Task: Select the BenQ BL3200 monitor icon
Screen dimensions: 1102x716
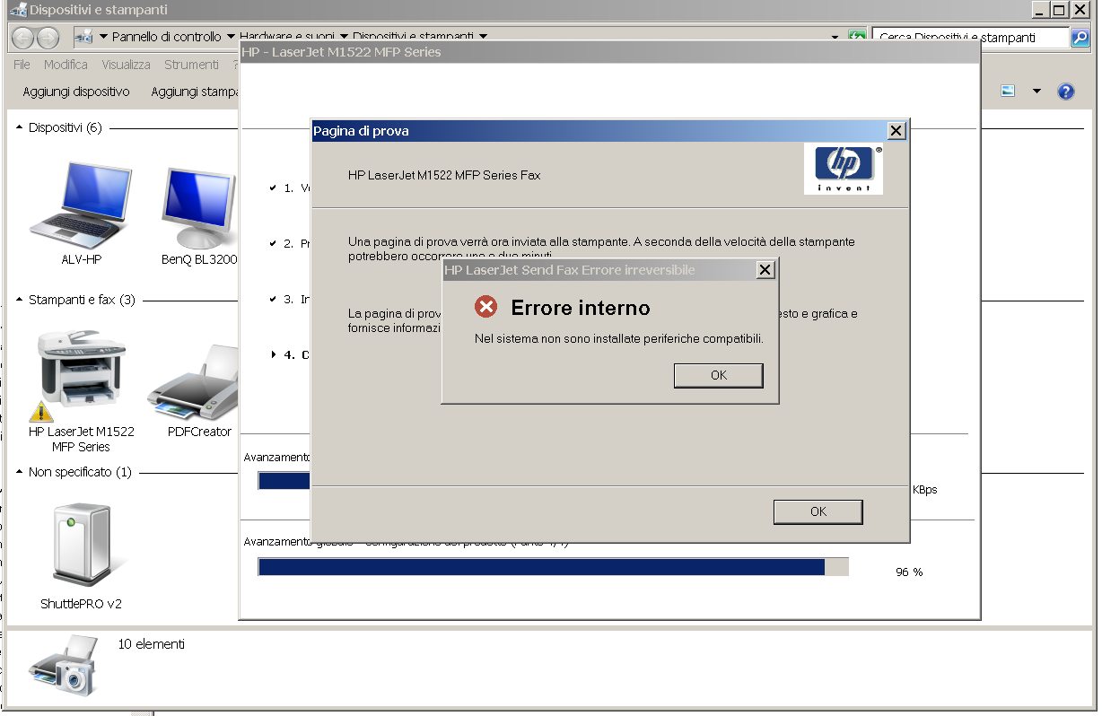Action: 198,206
